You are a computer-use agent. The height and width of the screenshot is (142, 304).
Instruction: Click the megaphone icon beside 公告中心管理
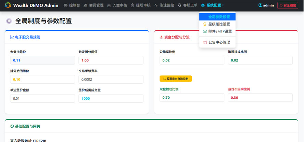(x=204, y=42)
